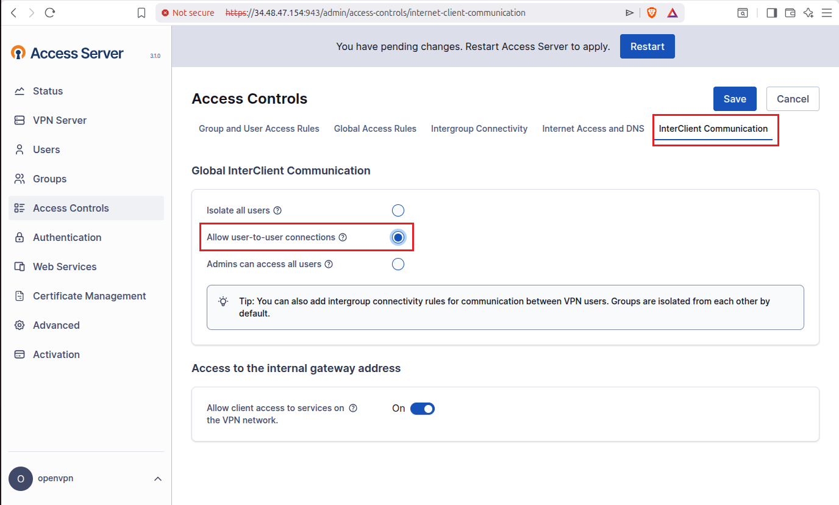This screenshot has height=505, width=839.
Task: Open the Status page in sidebar
Action: (87, 91)
